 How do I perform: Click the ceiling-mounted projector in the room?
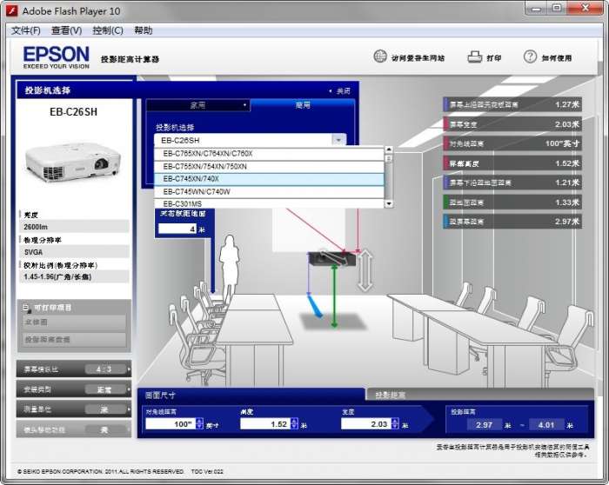(331, 258)
